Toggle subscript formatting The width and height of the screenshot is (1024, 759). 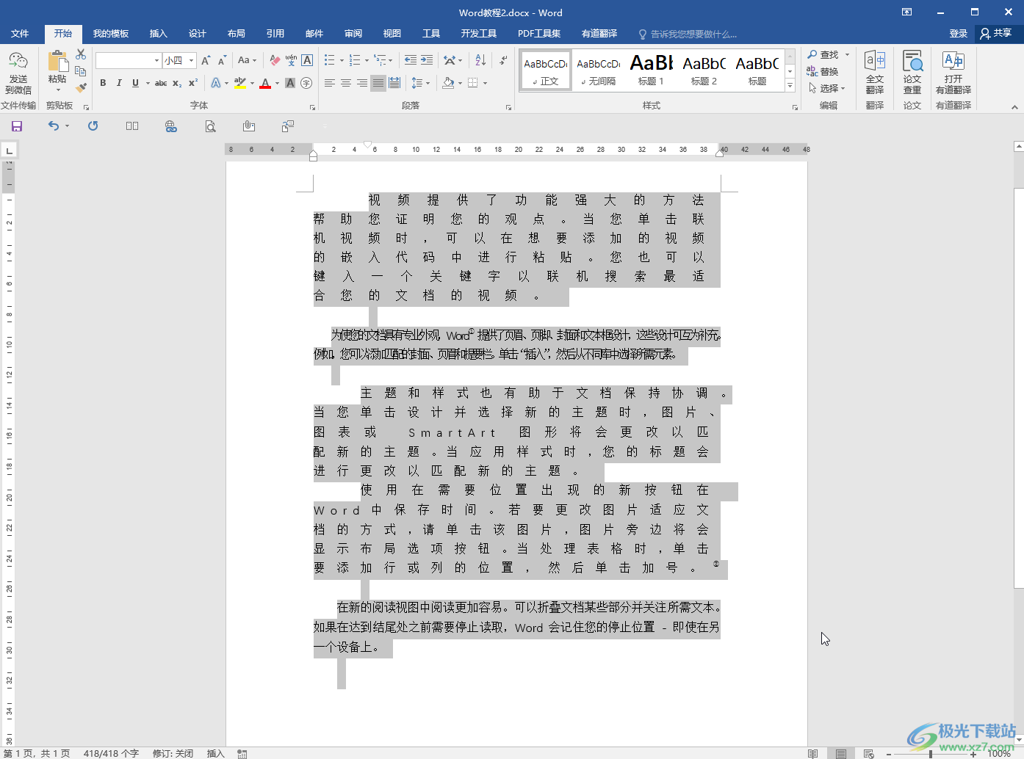pos(177,83)
